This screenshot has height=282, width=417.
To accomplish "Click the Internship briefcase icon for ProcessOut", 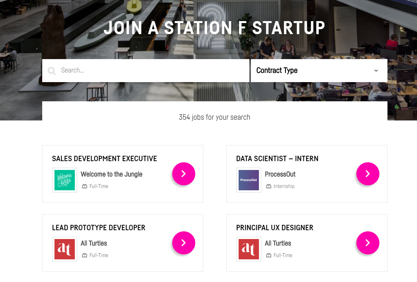I will point(269,186).
